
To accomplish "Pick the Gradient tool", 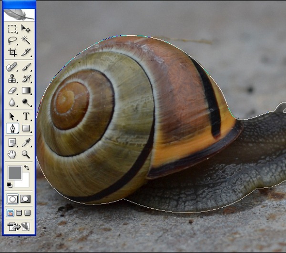I will [26, 90].
